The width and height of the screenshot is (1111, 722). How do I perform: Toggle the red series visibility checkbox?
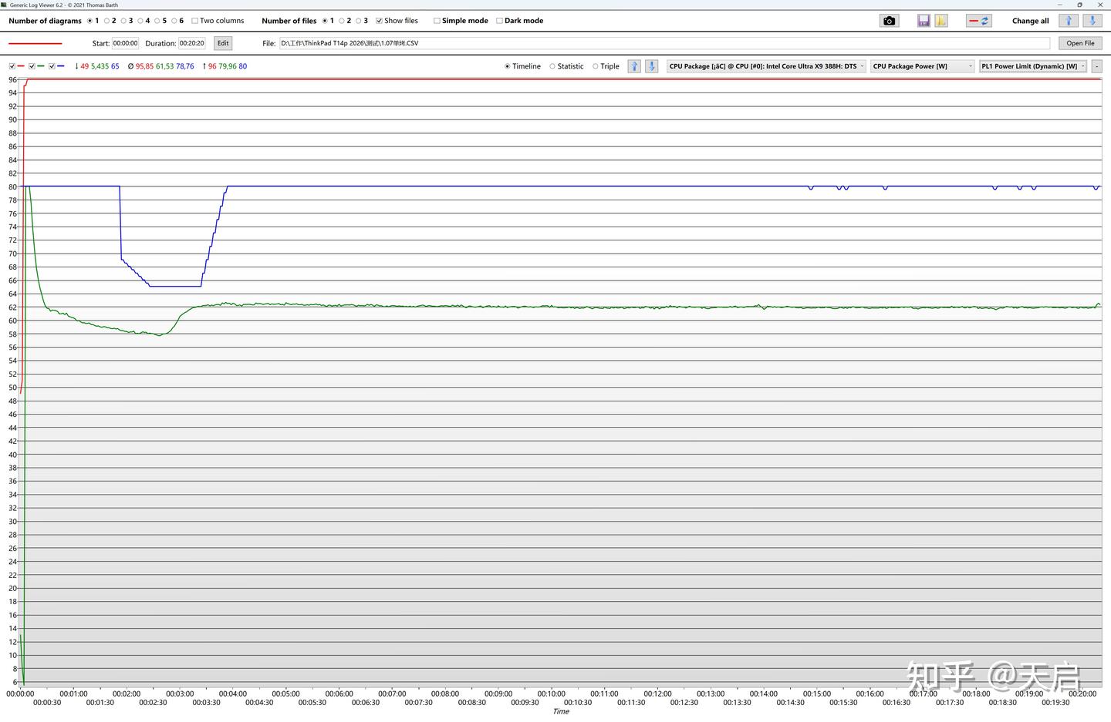pos(12,66)
